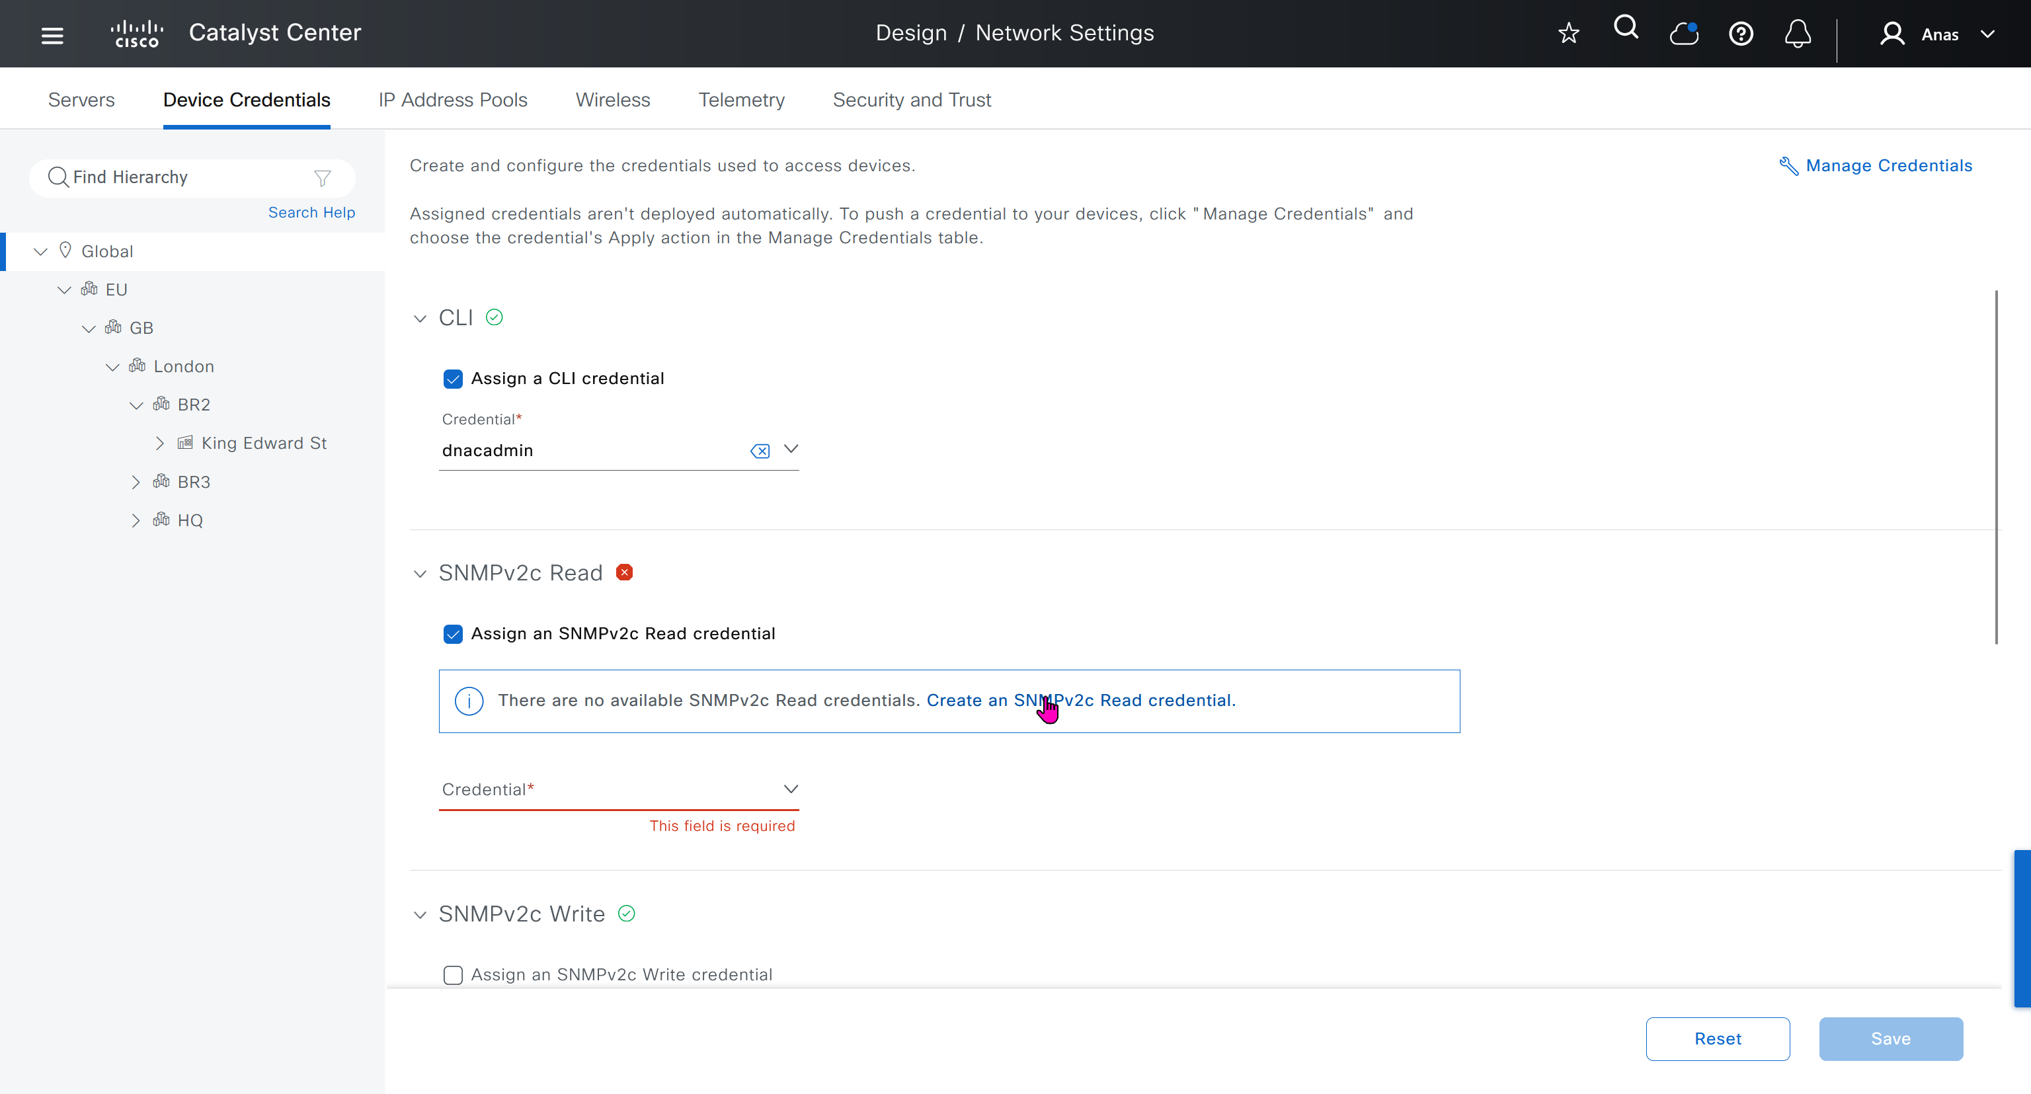Image resolution: width=2031 pixels, height=1094 pixels.
Task: Click the hierarchy filter funnel icon
Action: [323, 178]
